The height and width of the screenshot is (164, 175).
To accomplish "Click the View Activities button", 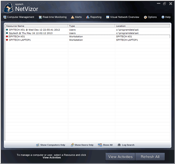I will coord(120,157).
